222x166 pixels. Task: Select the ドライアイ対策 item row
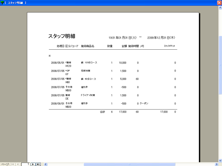pyautogui.click(x=88, y=95)
